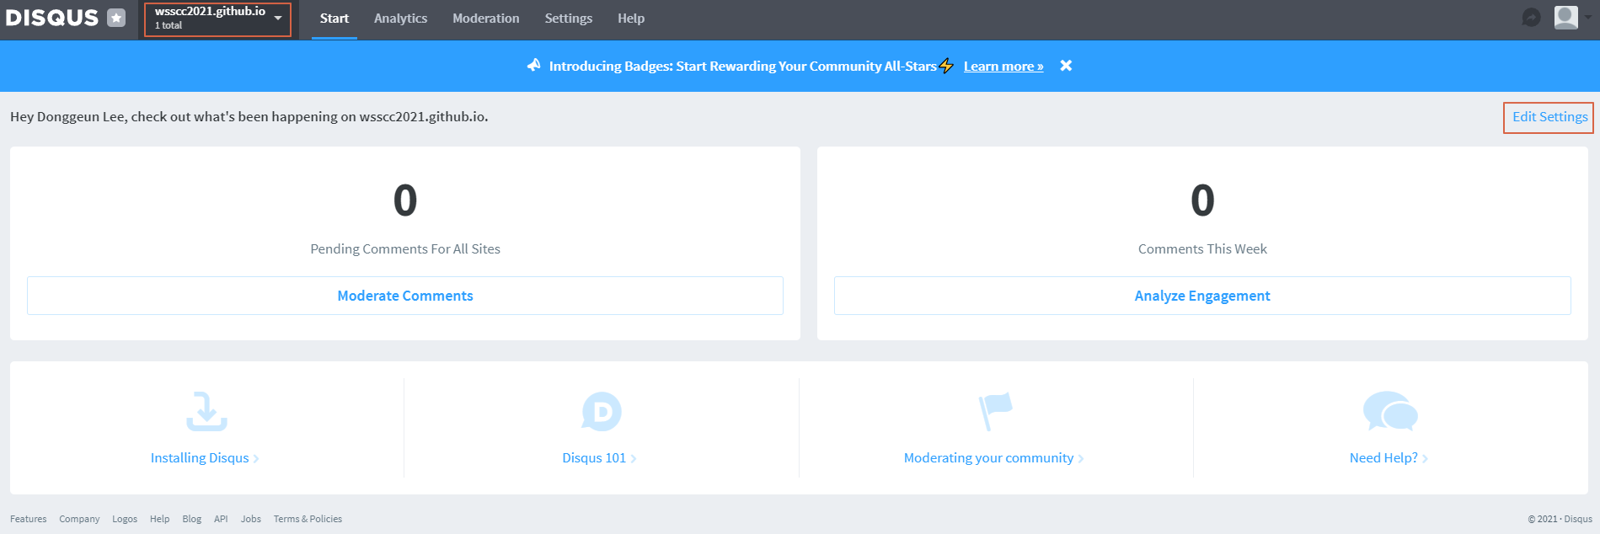This screenshot has width=1600, height=534.
Task: Open Terms & Policies footer link
Action: click(308, 519)
